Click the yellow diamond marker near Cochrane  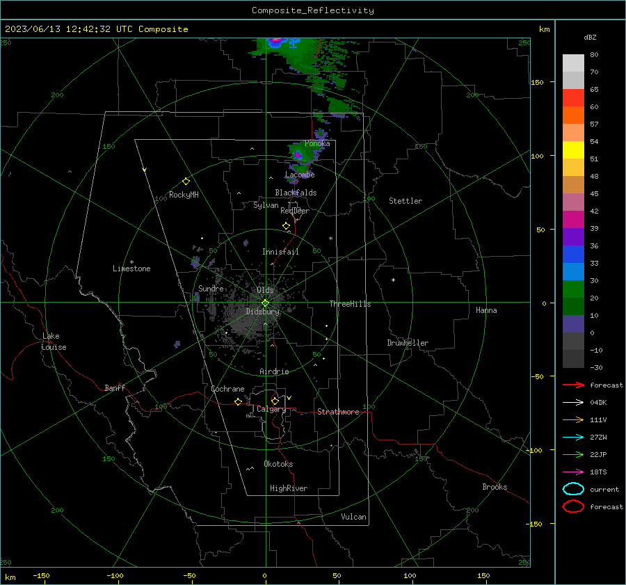(238, 401)
